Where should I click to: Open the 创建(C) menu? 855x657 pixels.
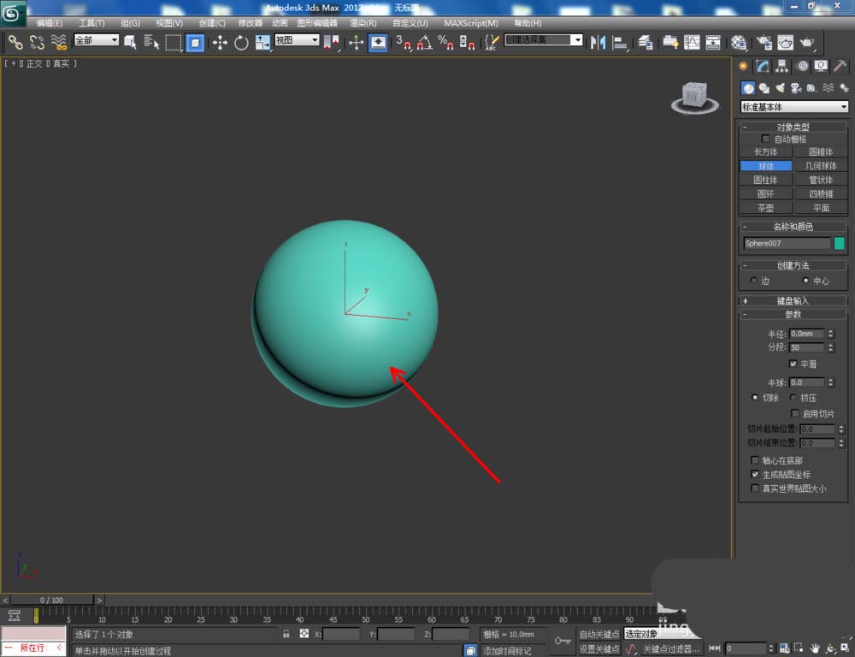212,23
